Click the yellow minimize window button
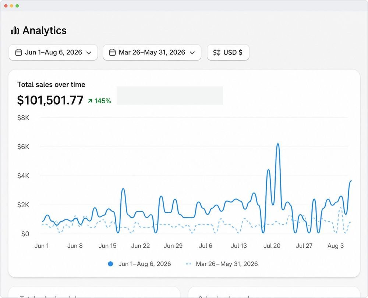Screen dimensions: 368x298 pos(11,6)
